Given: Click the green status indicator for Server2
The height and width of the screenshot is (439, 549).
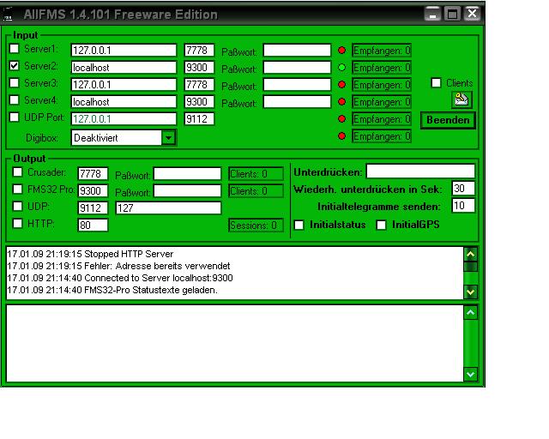Looking at the screenshot, I should tap(341, 68).
